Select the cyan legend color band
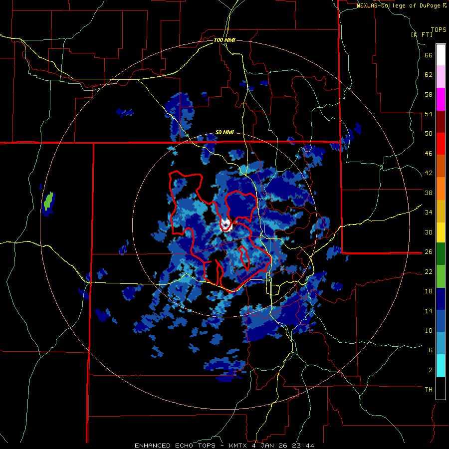 (441, 366)
